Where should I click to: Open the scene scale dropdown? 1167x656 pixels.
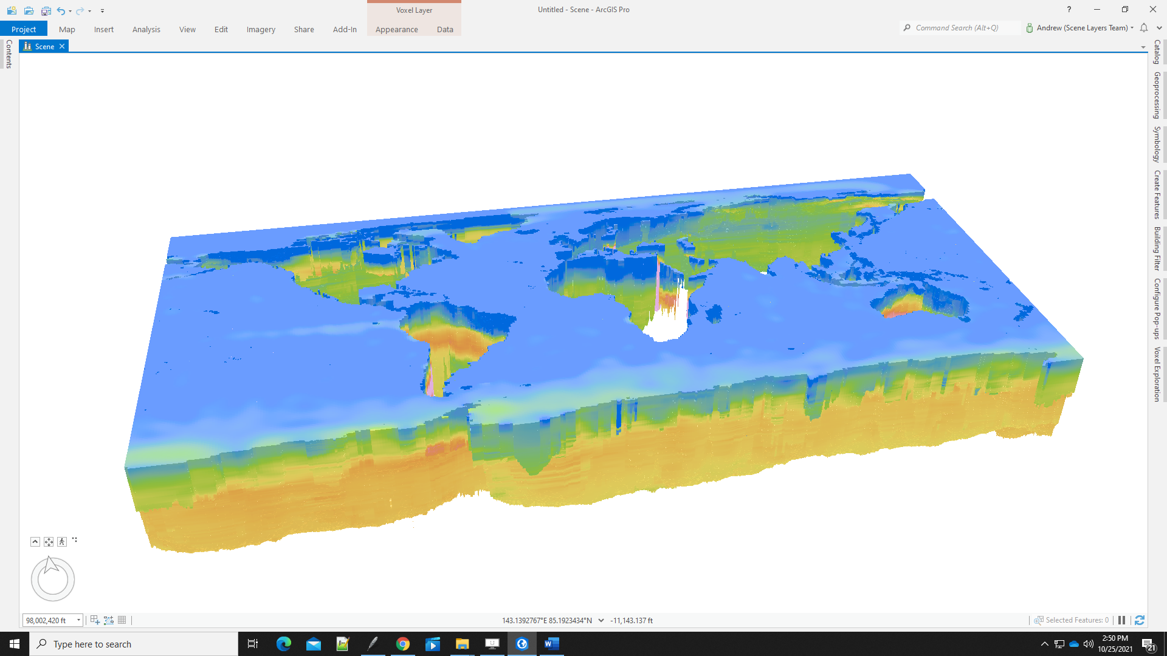pyautogui.click(x=78, y=620)
